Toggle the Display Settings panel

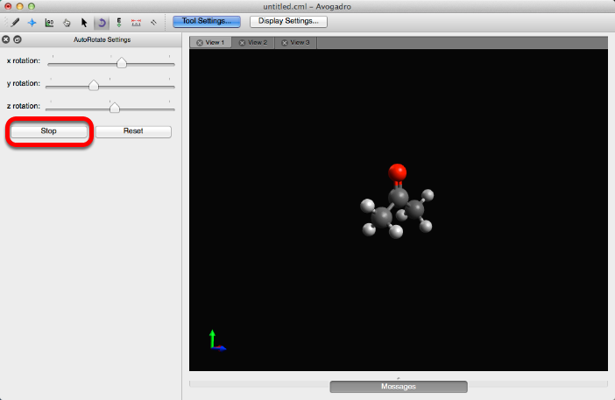point(288,21)
